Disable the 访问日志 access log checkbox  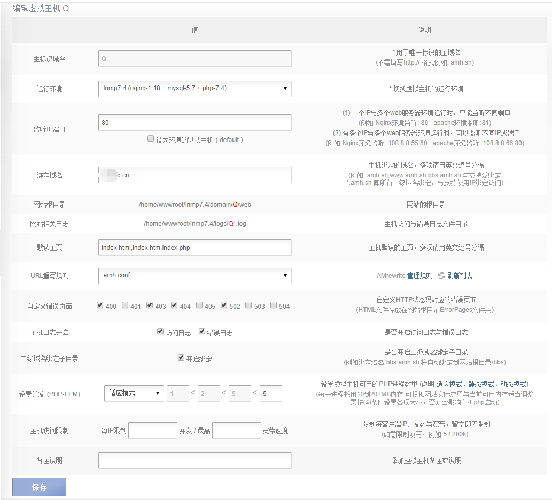coord(160,332)
